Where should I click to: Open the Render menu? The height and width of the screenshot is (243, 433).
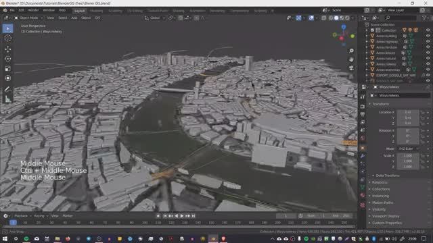tap(33, 10)
